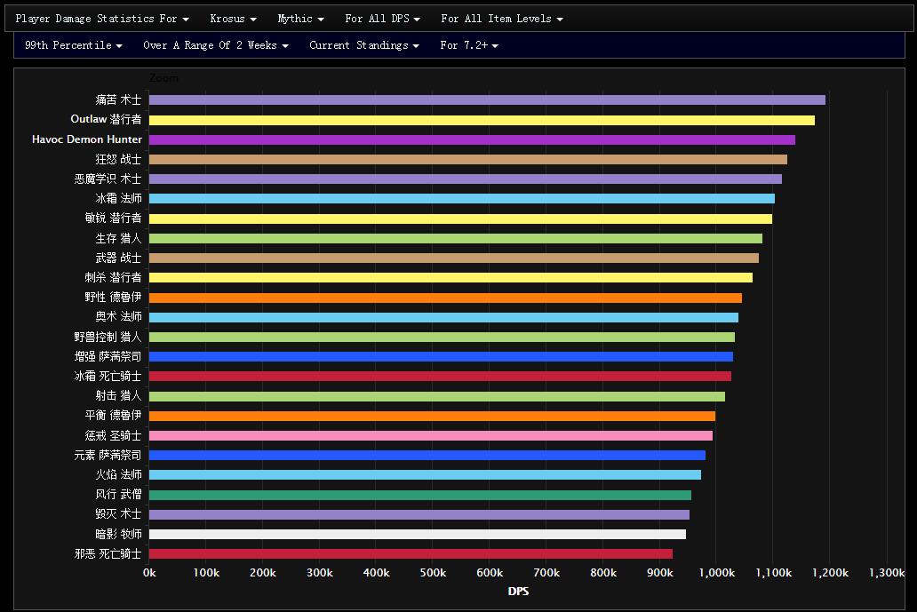Screen dimensions: 917x612
Task: Click the 0k axis tick label
Action: (149, 574)
